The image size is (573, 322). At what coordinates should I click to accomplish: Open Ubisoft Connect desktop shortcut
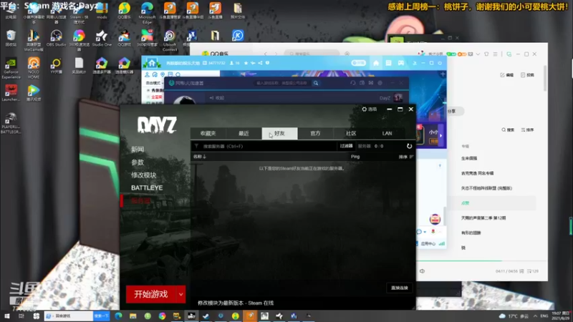170,41
